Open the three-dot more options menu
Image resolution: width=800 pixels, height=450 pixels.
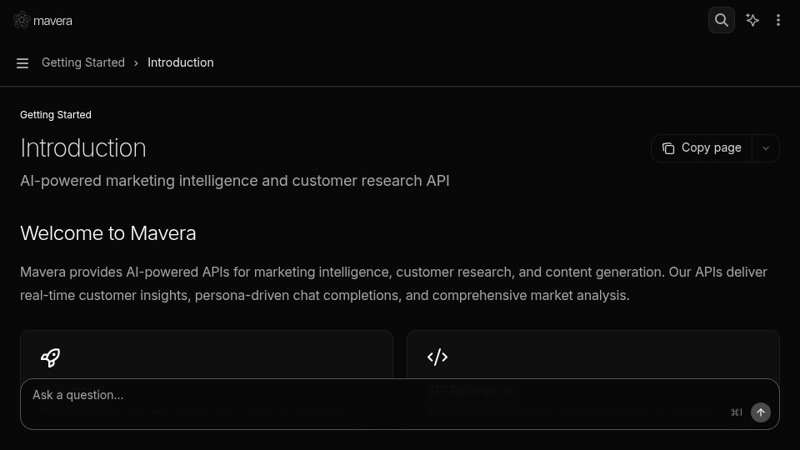pos(778,20)
